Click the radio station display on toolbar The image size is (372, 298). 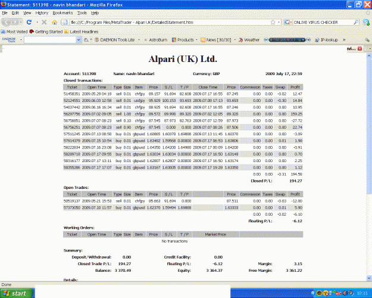pyautogui.click(x=287, y=40)
